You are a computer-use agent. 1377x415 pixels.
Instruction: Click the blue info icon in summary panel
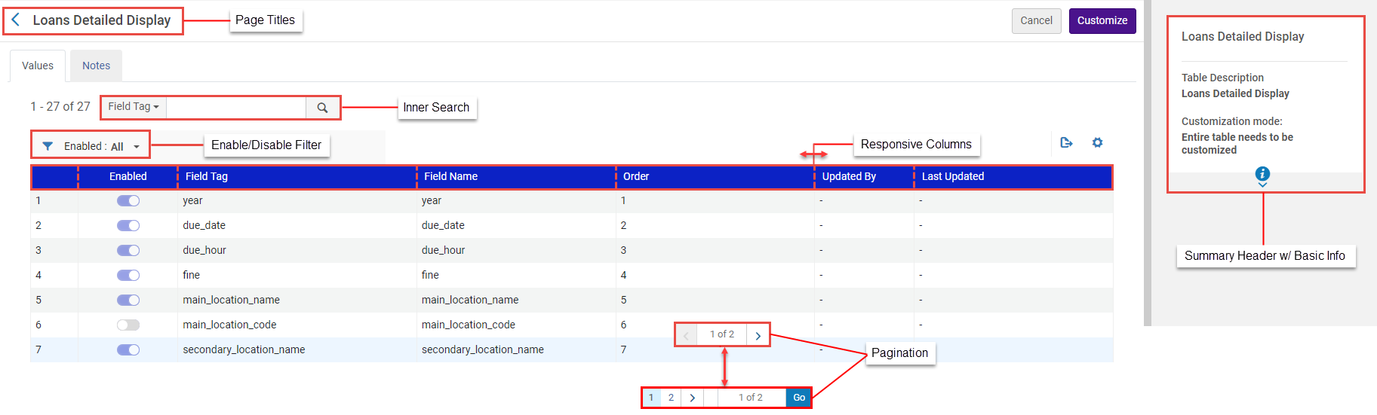coord(1262,173)
